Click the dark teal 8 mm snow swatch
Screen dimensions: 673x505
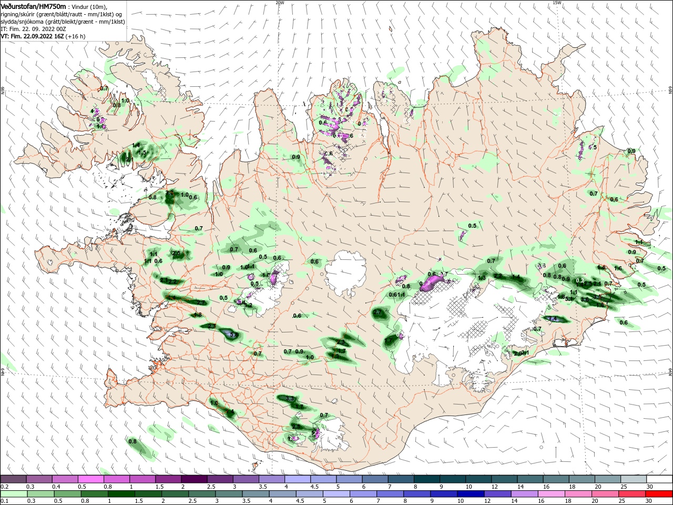pos(426,479)
